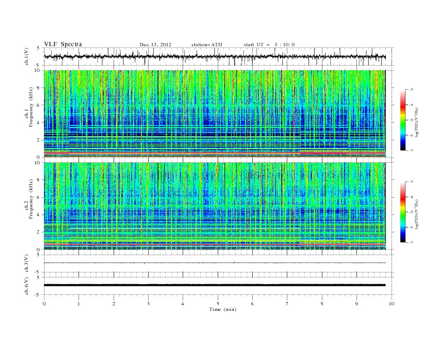The width and height of the screenshot is (441, 341).
Task: Click the ch.1 color scale bar
Action: (x=403, y=120)
